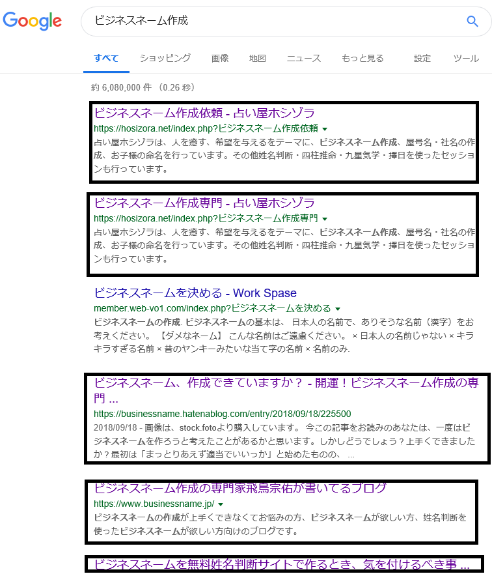This screenshot has width=492, height=574.
Task: Expand arrow next to ビジネスネーム作成専門 URL
Action: click(x=325, y=219)
